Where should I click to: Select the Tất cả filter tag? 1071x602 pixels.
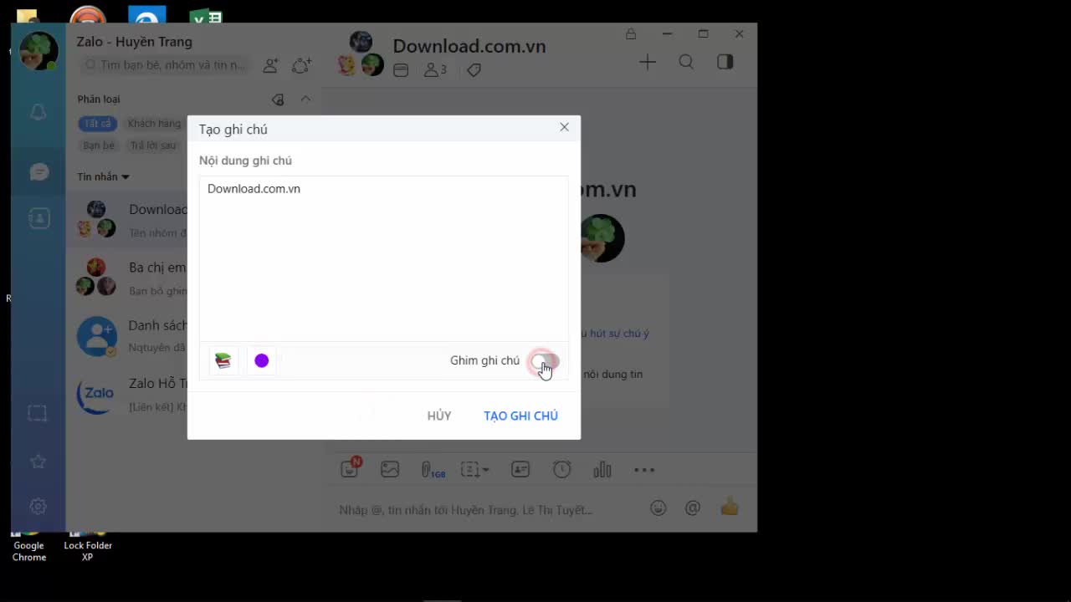click(97, 124)
